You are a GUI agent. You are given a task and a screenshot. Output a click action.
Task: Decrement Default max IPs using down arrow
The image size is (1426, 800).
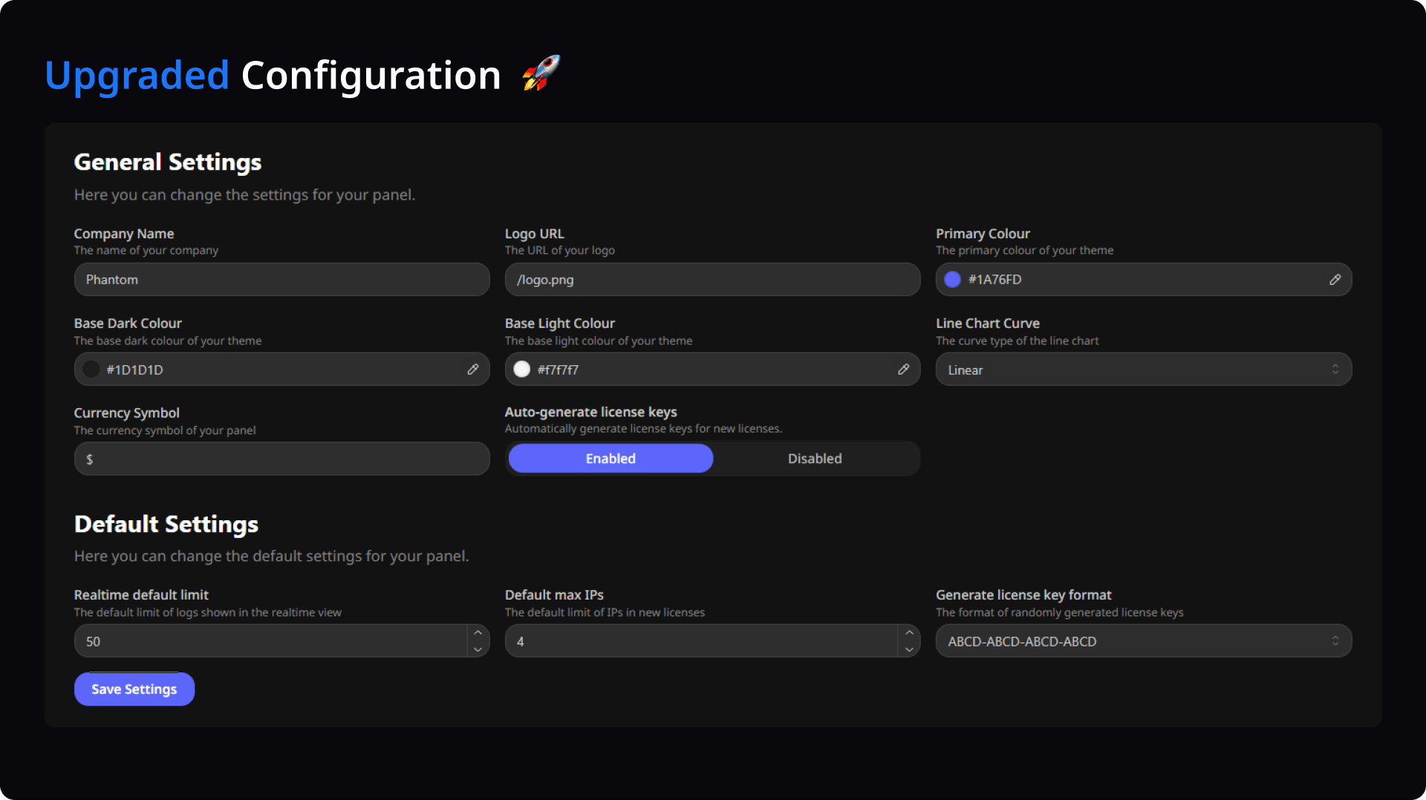coord(908,649)
